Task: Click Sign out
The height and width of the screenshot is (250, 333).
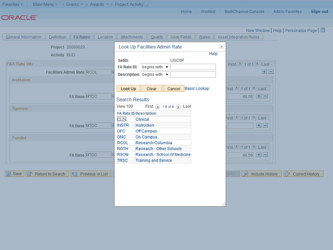Action: pyautogui.click(x=319, y=11)
